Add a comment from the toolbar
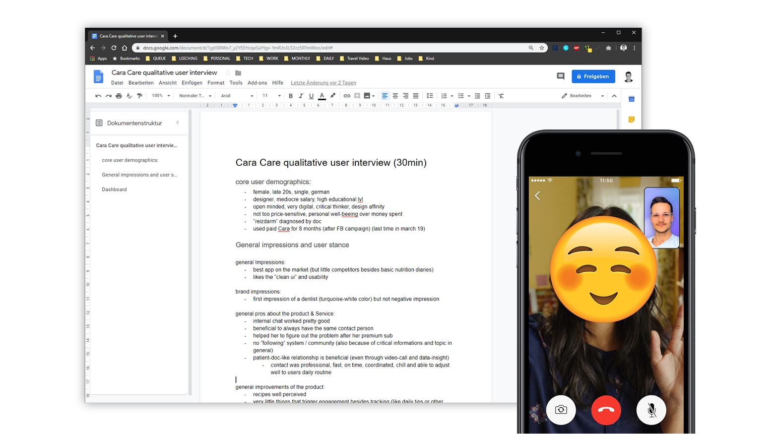770x434 pixels. (x=357, y=96)
